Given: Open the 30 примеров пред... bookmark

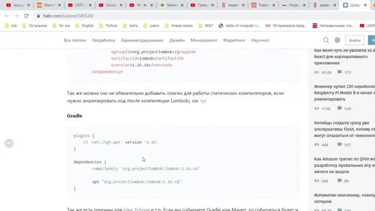Looking at the screenshot, I should 286,26.
